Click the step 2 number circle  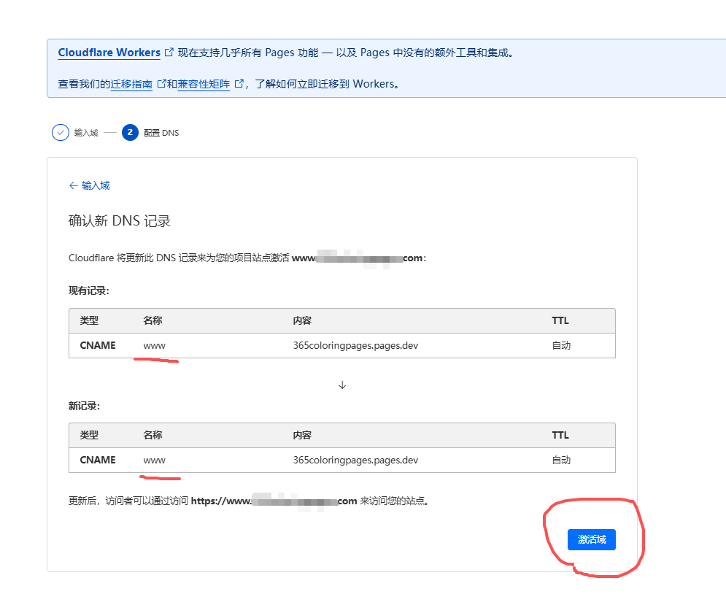point(130,133)
